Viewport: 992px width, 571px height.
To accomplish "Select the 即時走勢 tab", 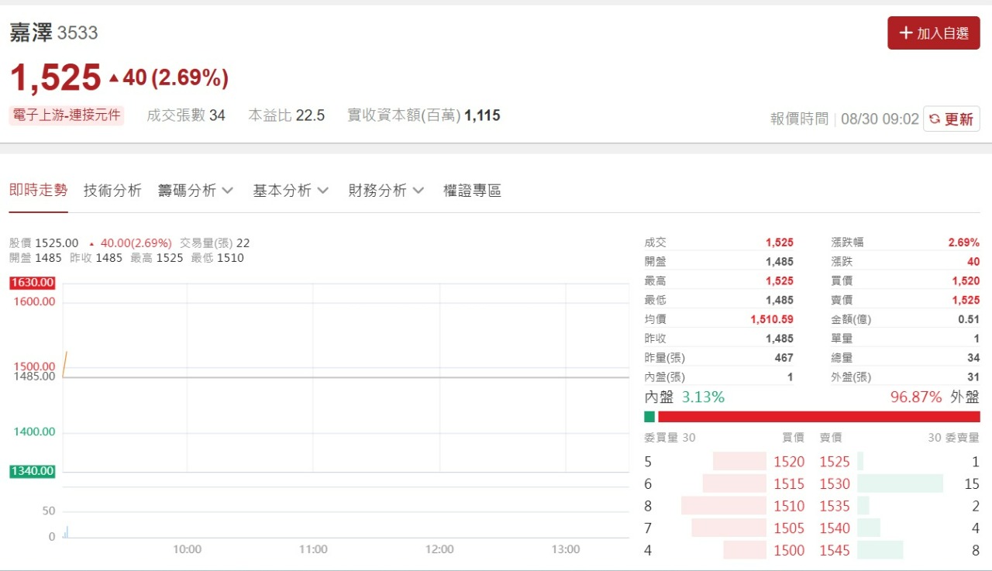I will 38,191.
